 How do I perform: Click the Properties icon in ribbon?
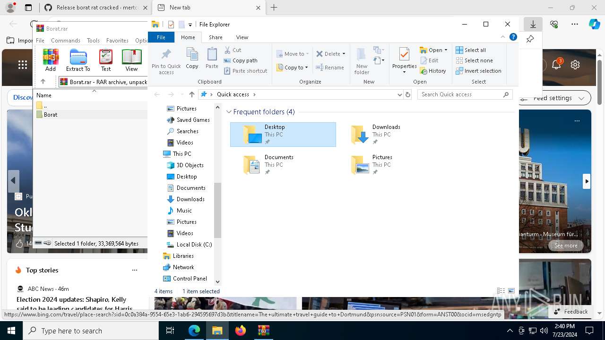tap(404, 60)
